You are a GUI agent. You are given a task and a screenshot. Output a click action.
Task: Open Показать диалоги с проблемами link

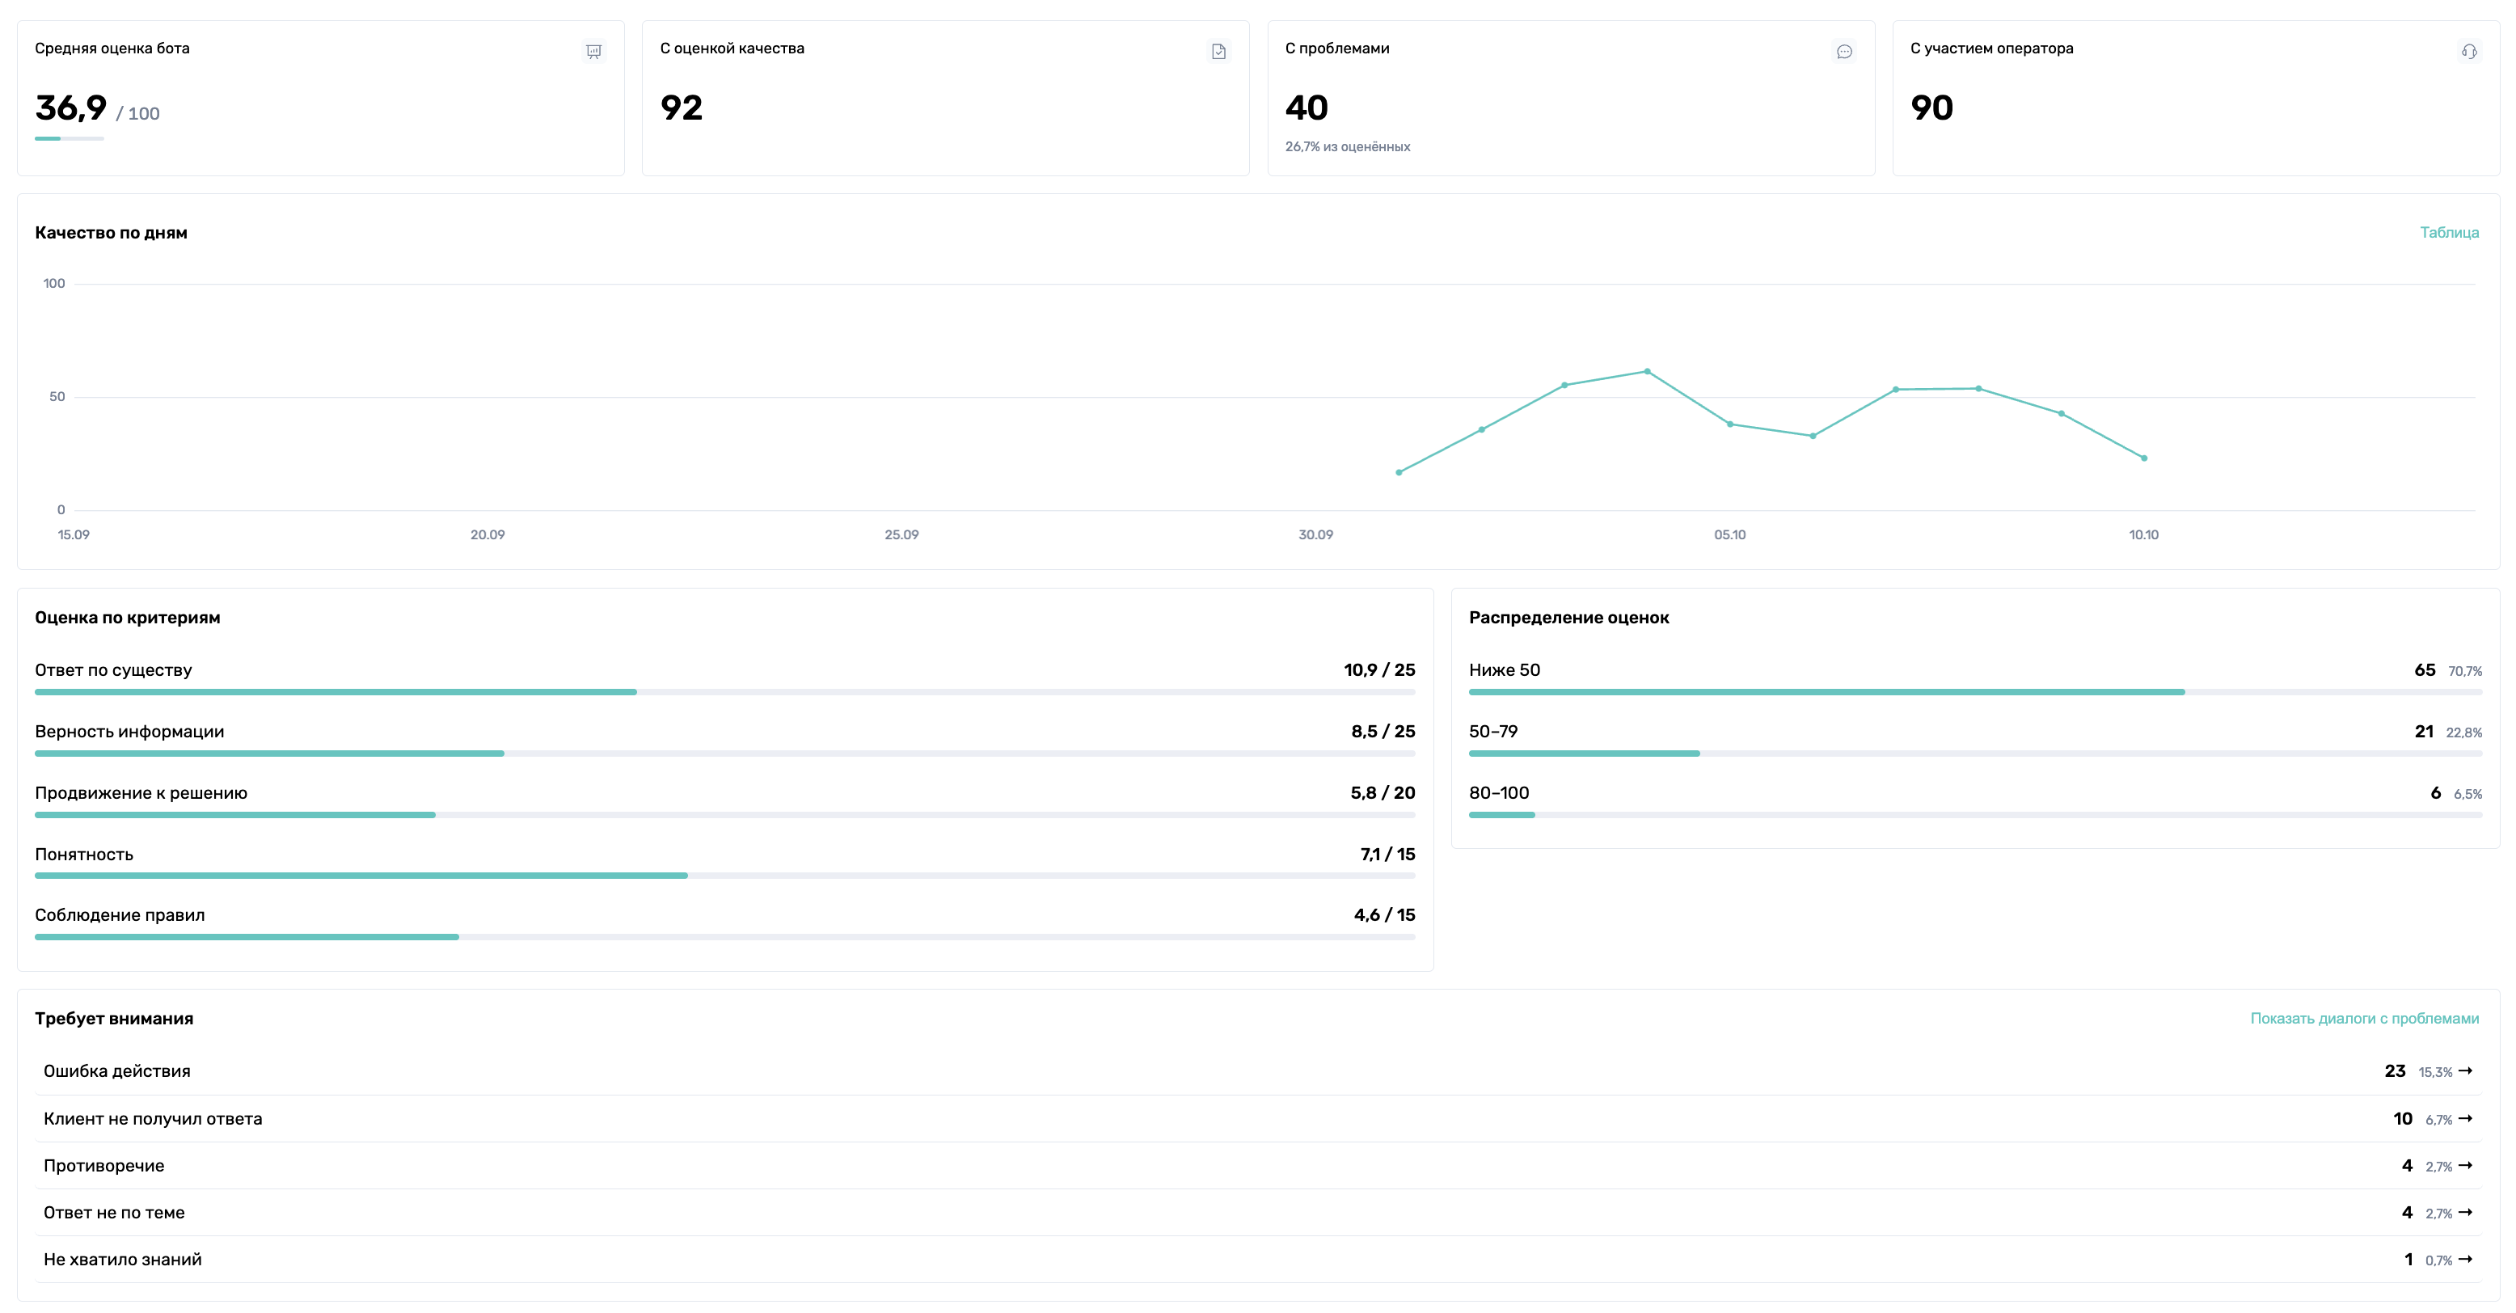(2364, 1018)
